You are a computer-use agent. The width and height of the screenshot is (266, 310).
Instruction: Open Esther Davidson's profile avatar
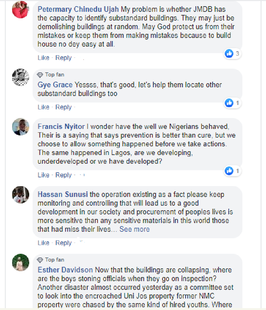[20, 262]
